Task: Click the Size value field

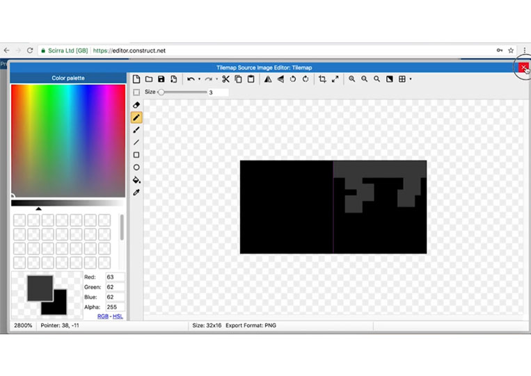Action: [218, 92]
